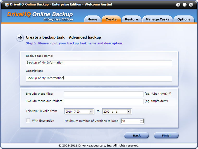Click the round arrow icon beside heading

click(x=20, y=38)
